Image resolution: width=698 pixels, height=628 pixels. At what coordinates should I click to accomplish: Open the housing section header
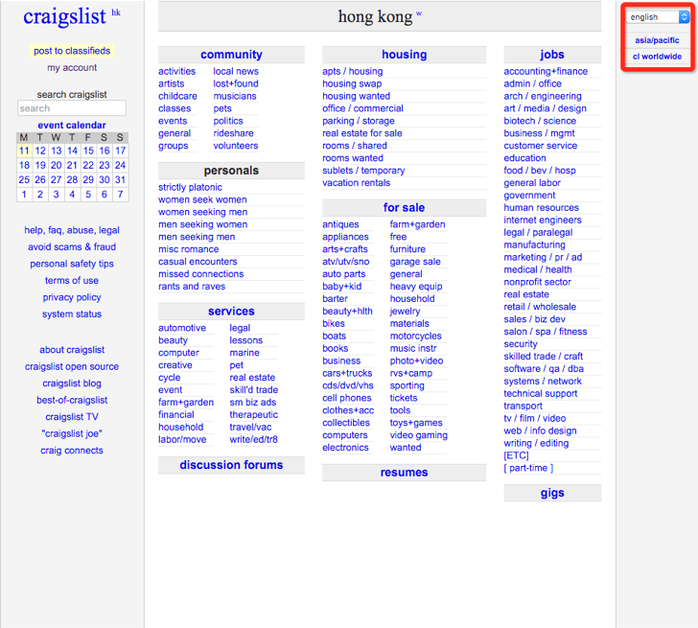pyautogui.click(x=405, y=55)
